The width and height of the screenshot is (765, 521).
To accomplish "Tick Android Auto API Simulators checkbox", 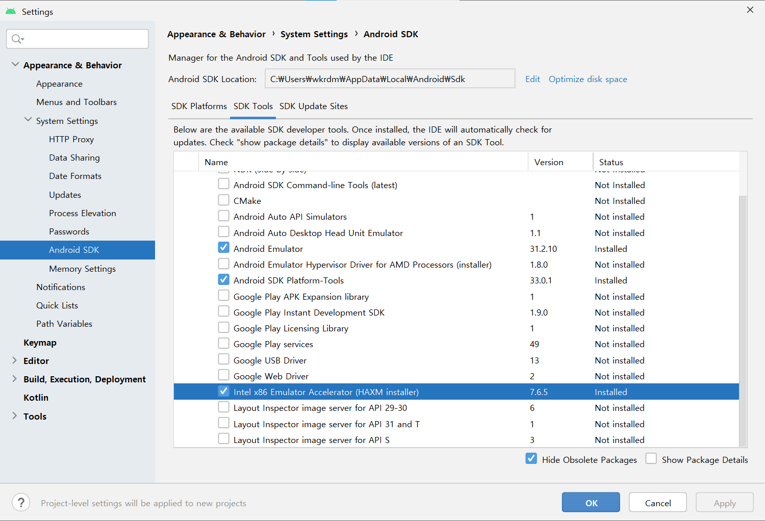I will [223, 216].
